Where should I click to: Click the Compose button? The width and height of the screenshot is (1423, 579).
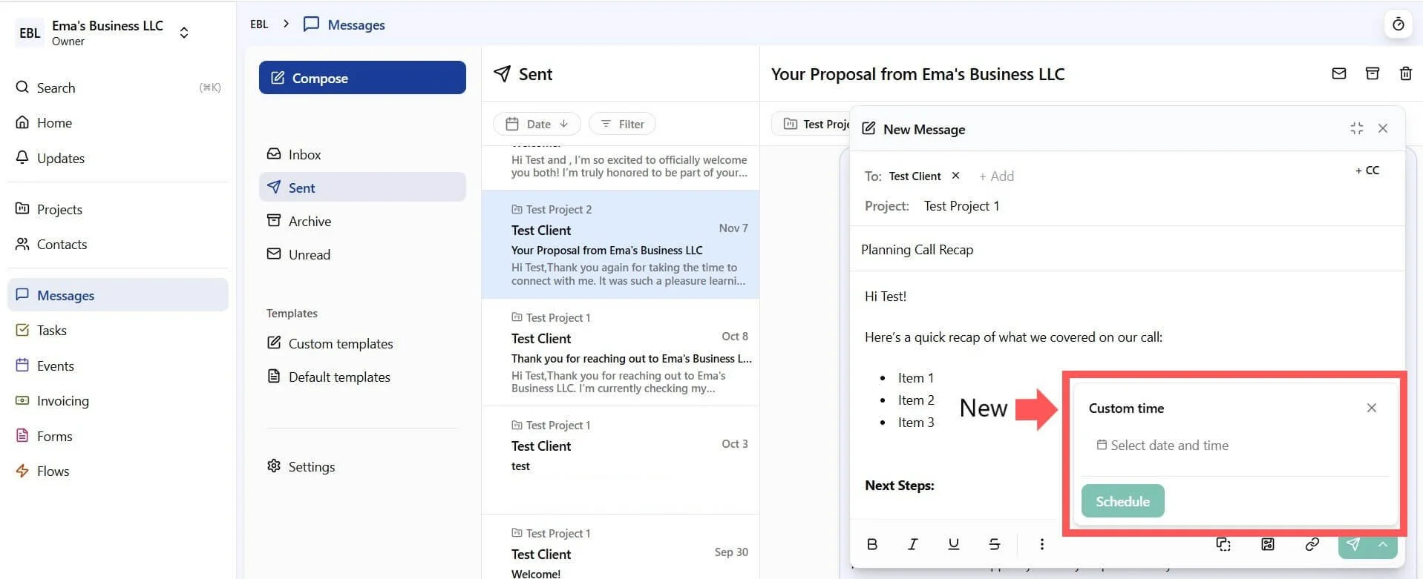[x=362, y=78]
